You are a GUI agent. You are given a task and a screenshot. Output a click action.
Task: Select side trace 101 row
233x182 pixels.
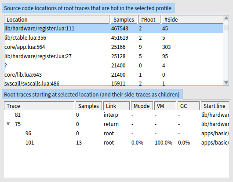point(116,142)
